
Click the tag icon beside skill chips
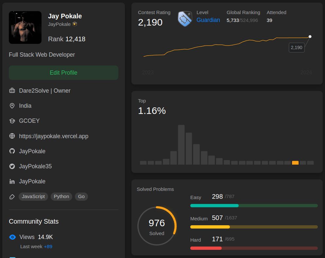pyautogui.click(x=12, y=196)
